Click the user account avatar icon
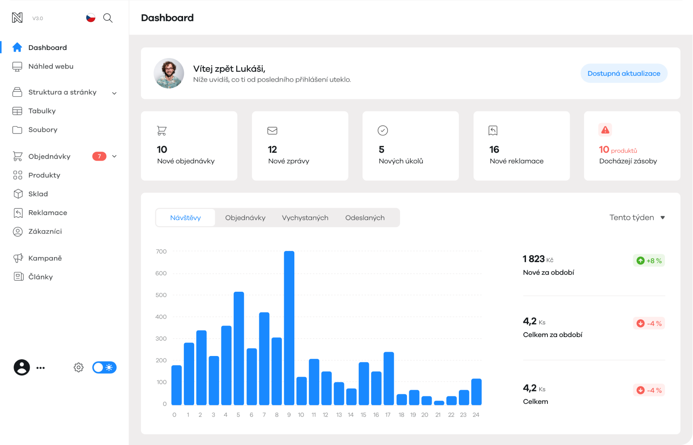The width and height of the screenshot is (693, 445). coord(22,368)
